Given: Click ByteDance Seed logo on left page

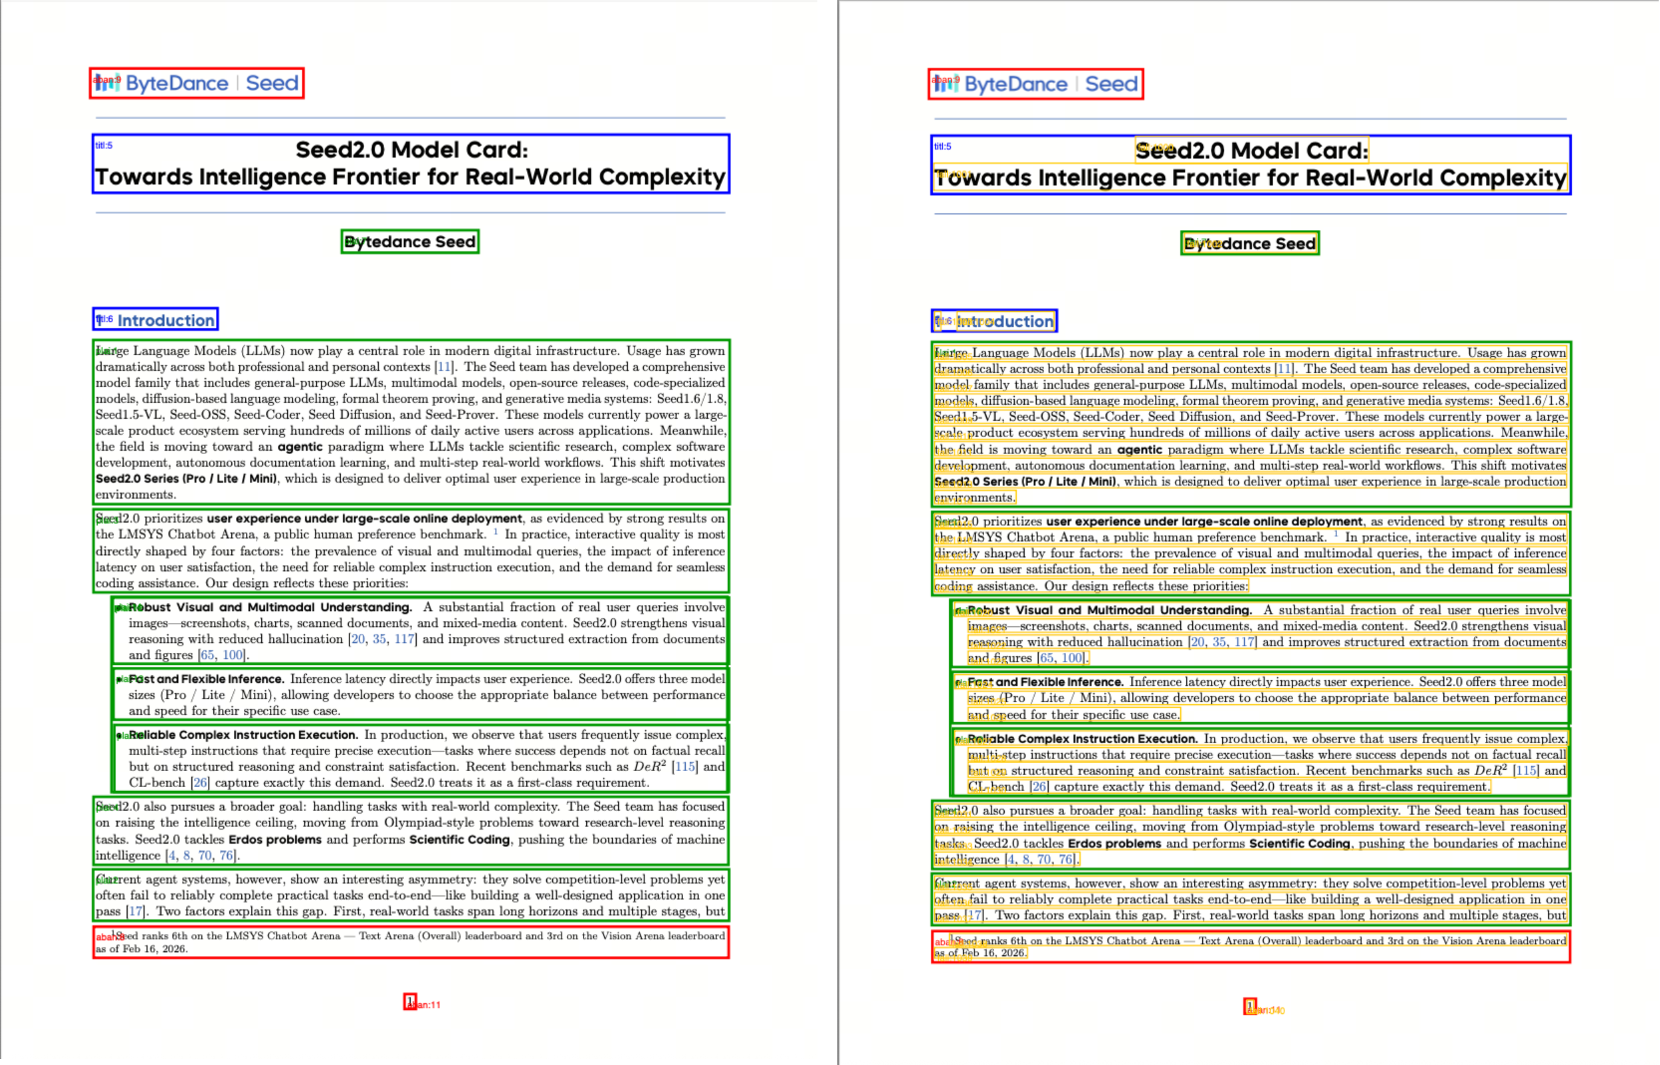Looking at the screenshot, I should point(196,83).
